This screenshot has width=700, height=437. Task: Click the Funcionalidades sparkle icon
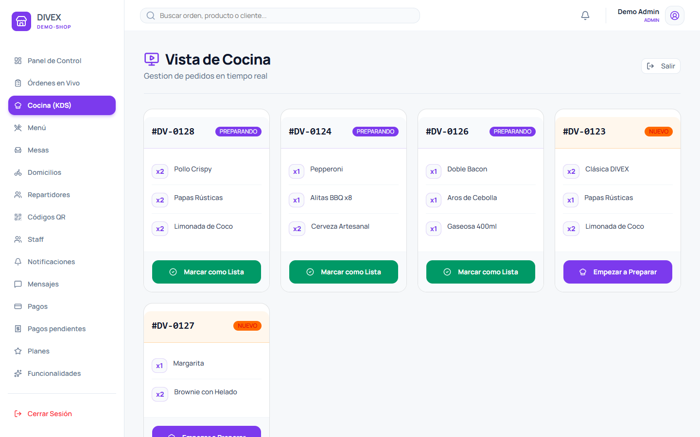pos(18,373)
